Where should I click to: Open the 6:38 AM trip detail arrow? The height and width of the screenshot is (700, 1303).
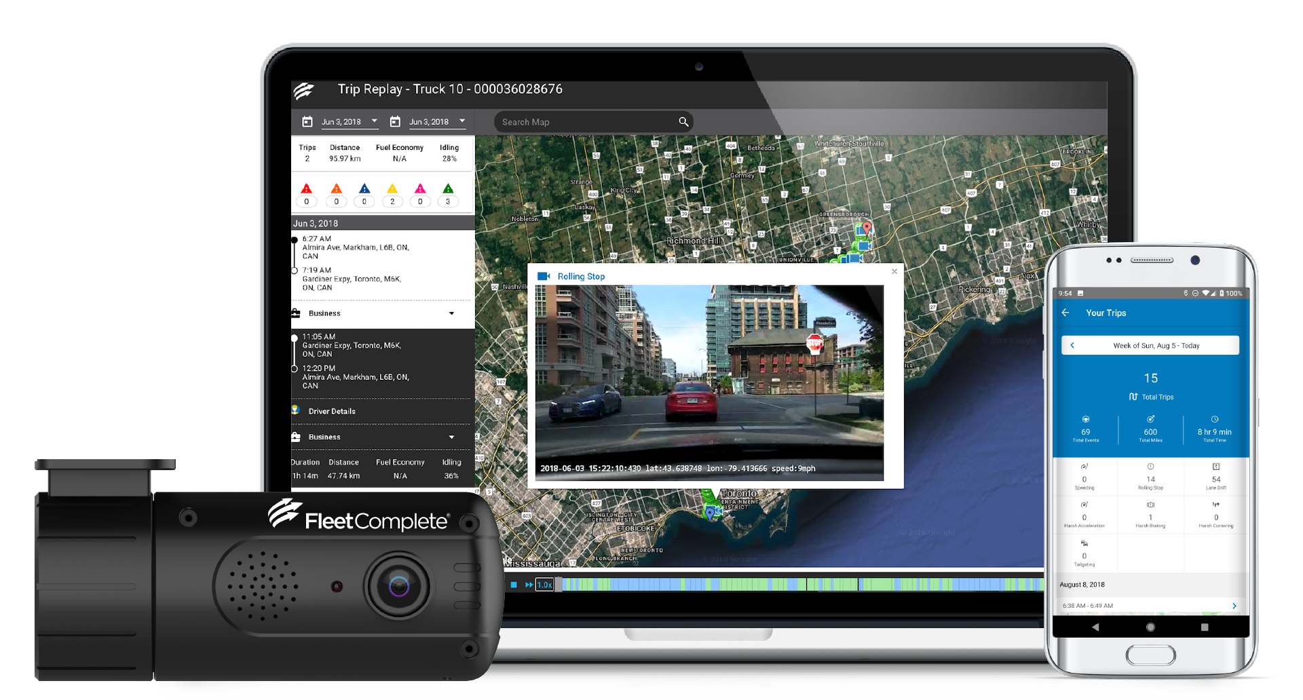[1234, 606]
